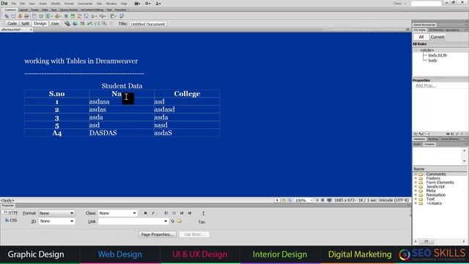Select the Design view button
469x264 pixels.
pyautogui.click(x=40, y=23)
